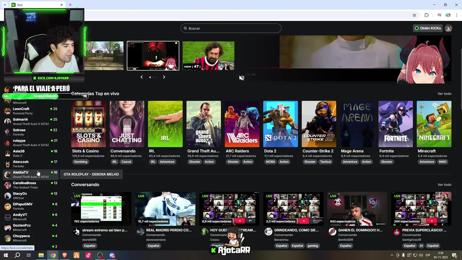462x260 pixels.
Task: Open StacyOz channel in sidebar
Action: tap(31, 196)
